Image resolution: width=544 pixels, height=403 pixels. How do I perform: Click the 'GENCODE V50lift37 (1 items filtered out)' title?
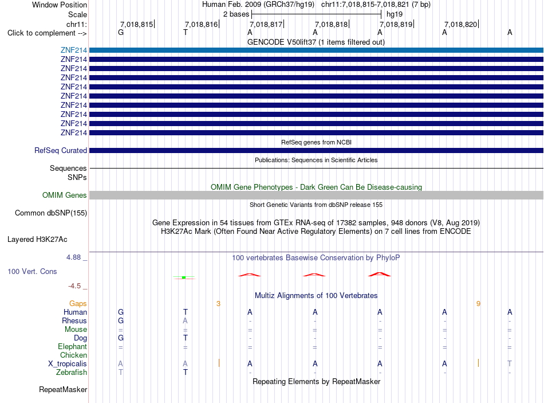click(x=316, y=42)
